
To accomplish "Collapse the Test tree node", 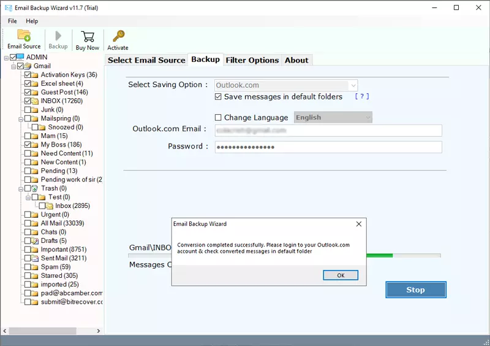I will tap(28, 198).
